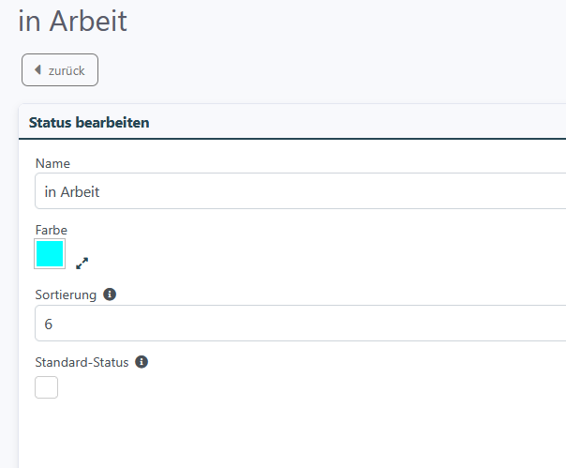This screenshot has height=468, width=566.
Task: Focus the Name input field
Action: click(x=300, y=191)
